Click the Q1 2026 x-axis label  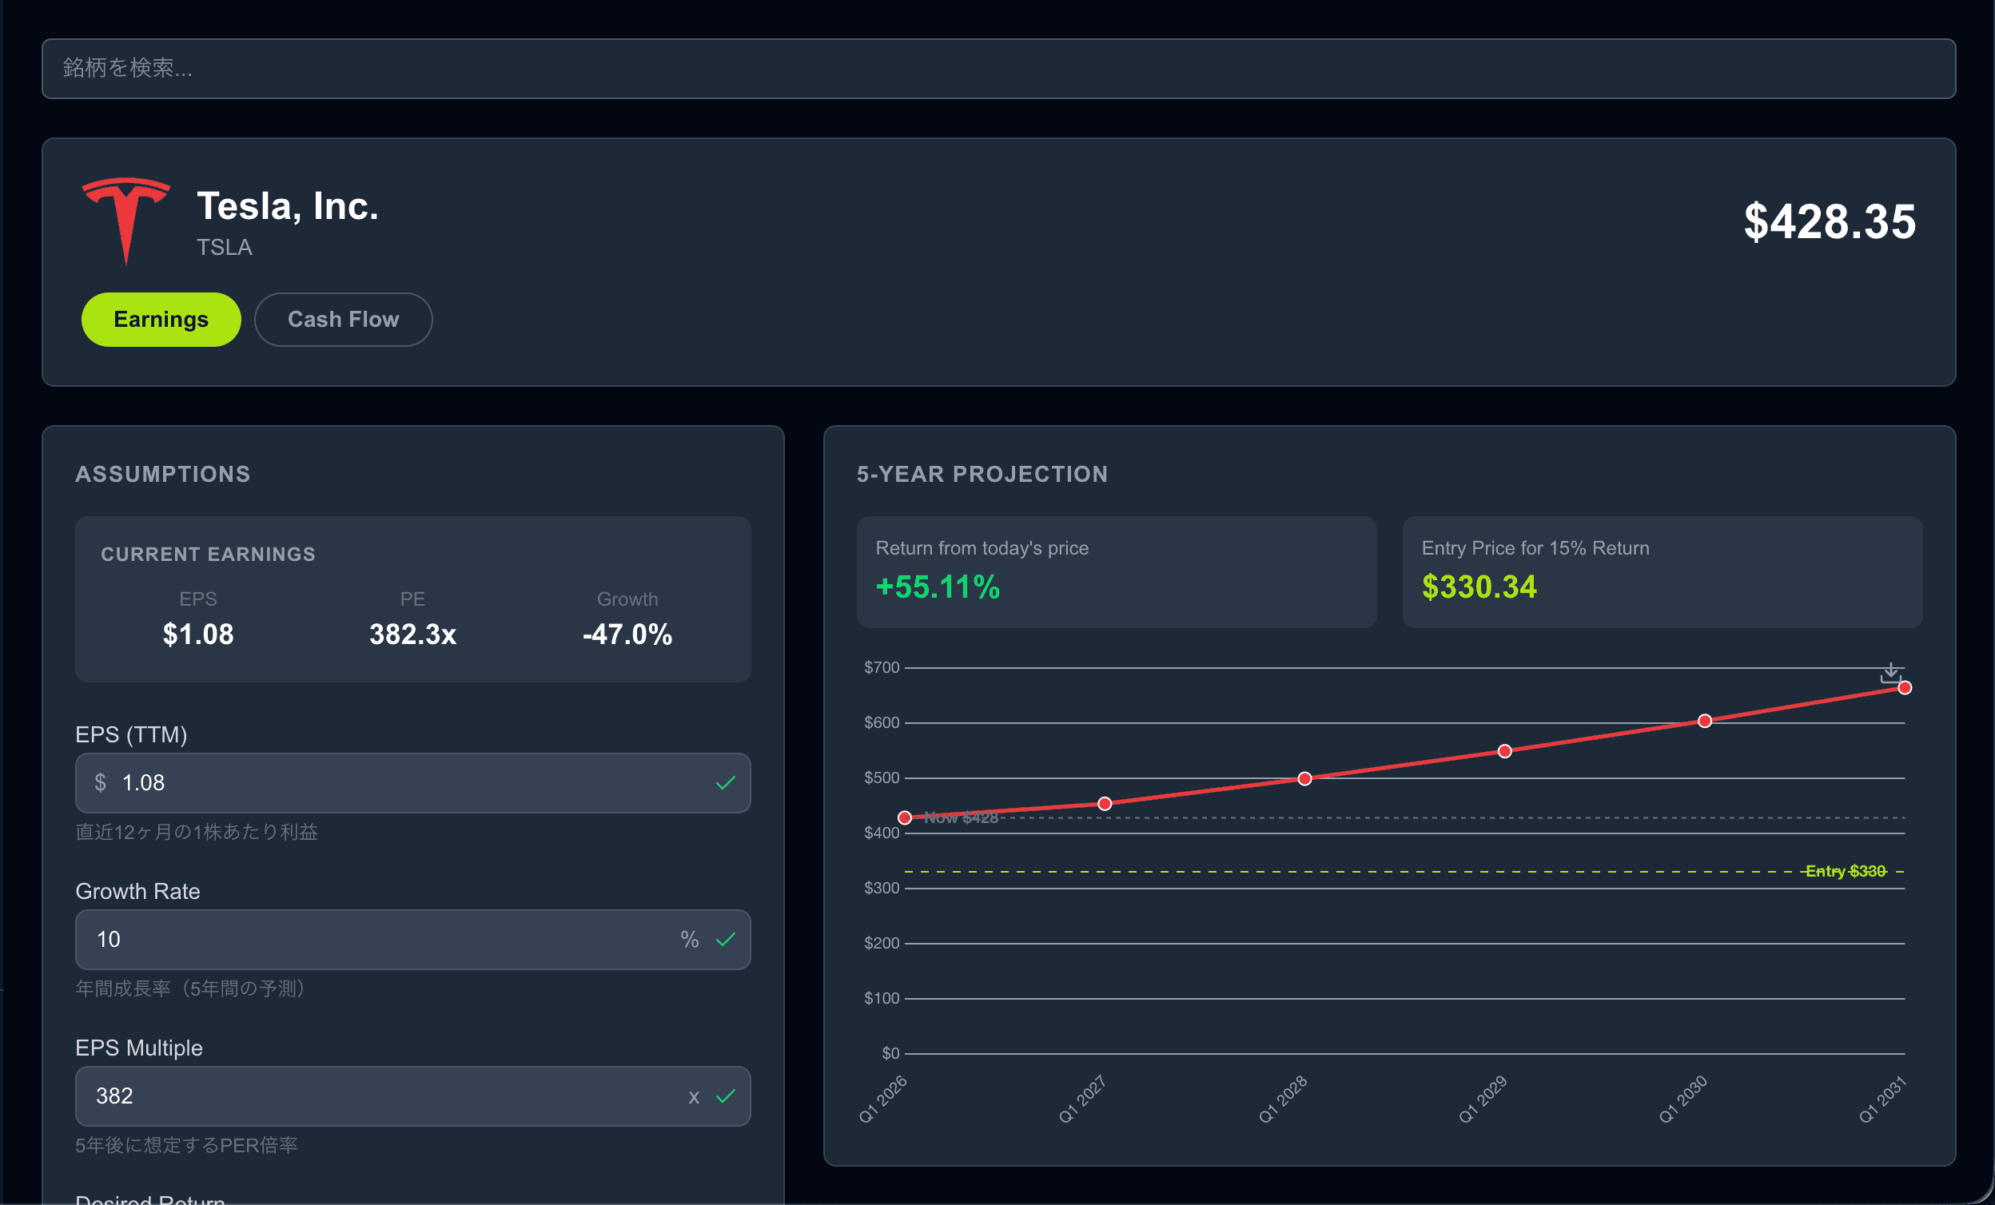click(882, 1099)
